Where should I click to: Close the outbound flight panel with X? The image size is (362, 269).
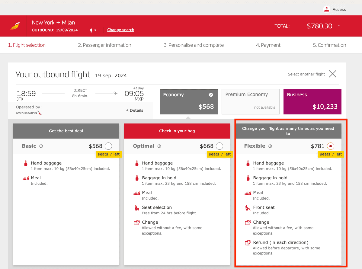(332, 74)
